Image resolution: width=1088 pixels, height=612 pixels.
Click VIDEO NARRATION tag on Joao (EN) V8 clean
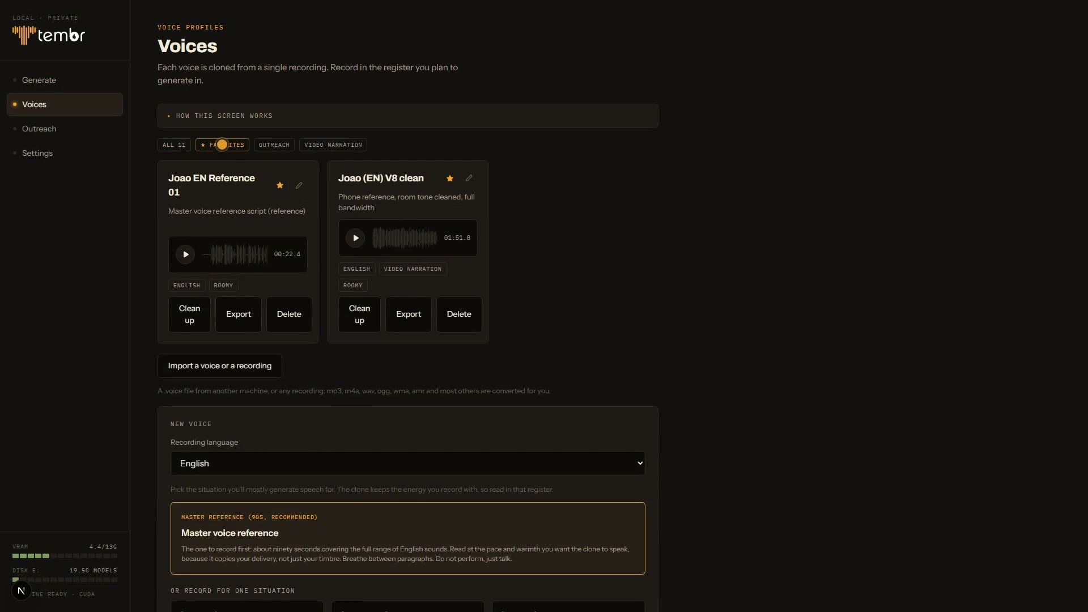coord(413,269)
